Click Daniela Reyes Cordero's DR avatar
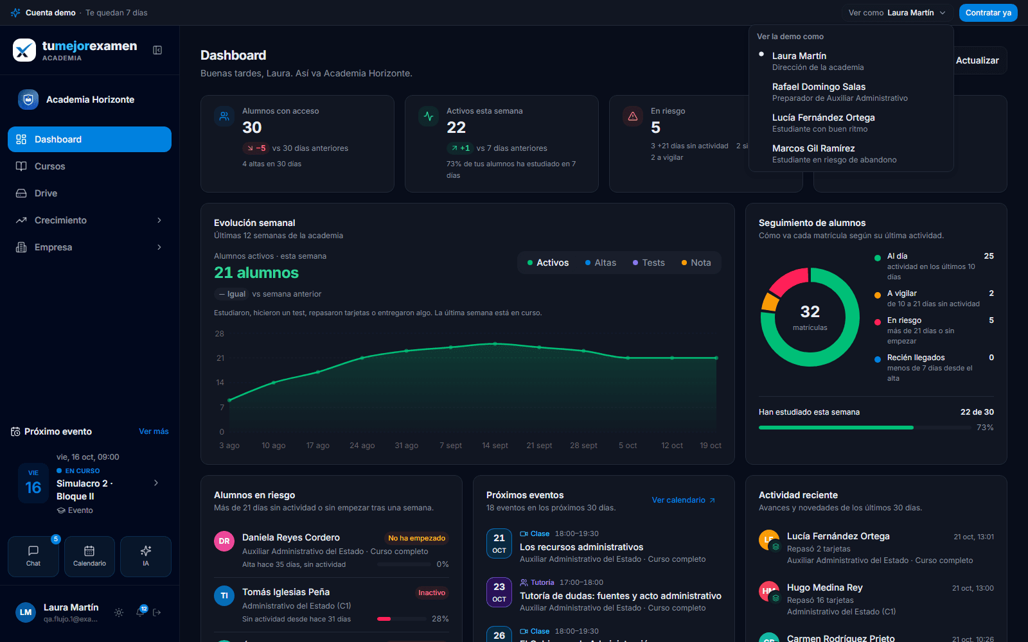Screen dimensions: 1028x642 point(224,541)
